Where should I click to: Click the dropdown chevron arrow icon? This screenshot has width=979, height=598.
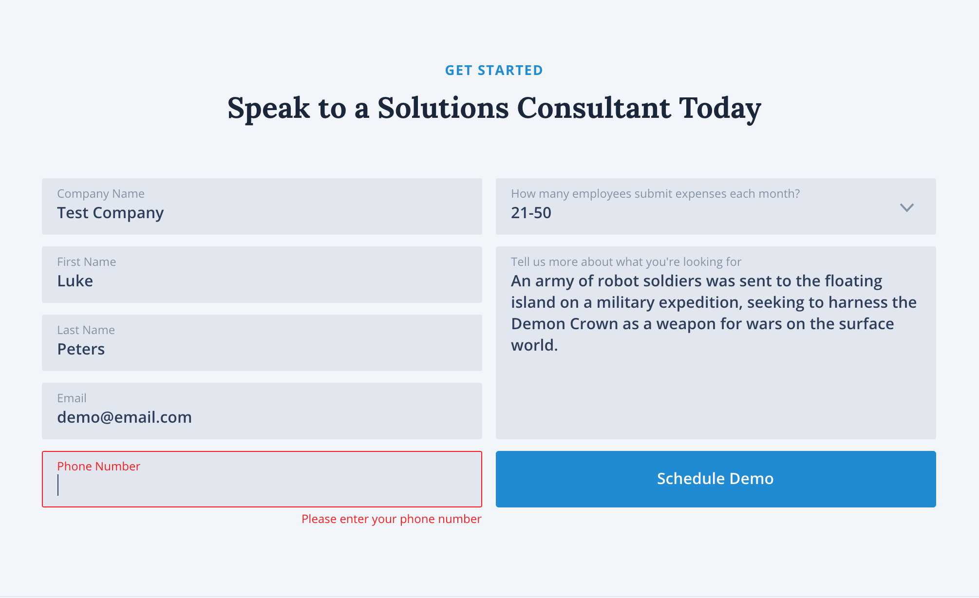(906, 207)
